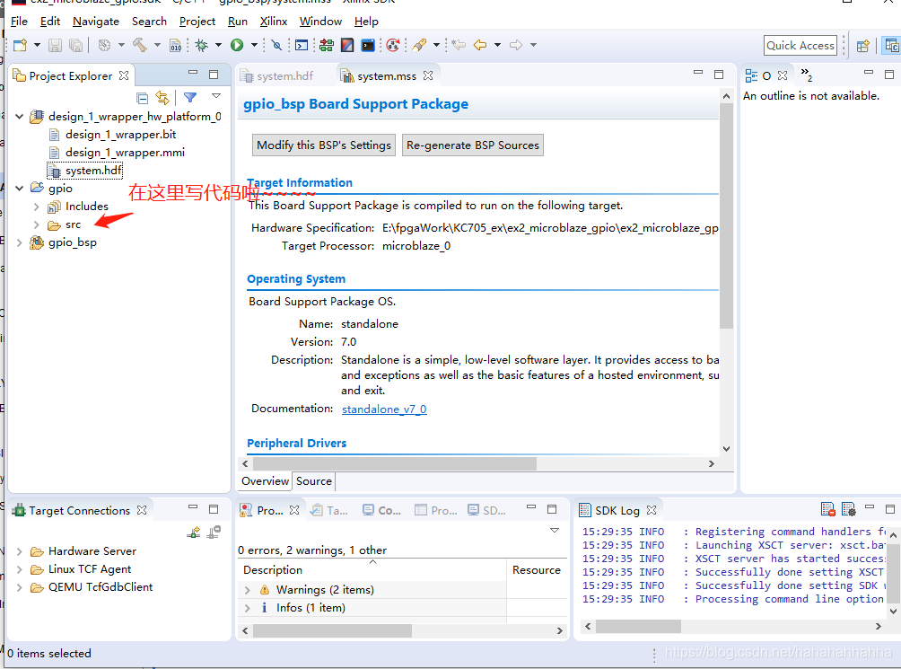The image size is (901, 669).
Task: Click the green Run button icon
Action: tap(237, 45)
